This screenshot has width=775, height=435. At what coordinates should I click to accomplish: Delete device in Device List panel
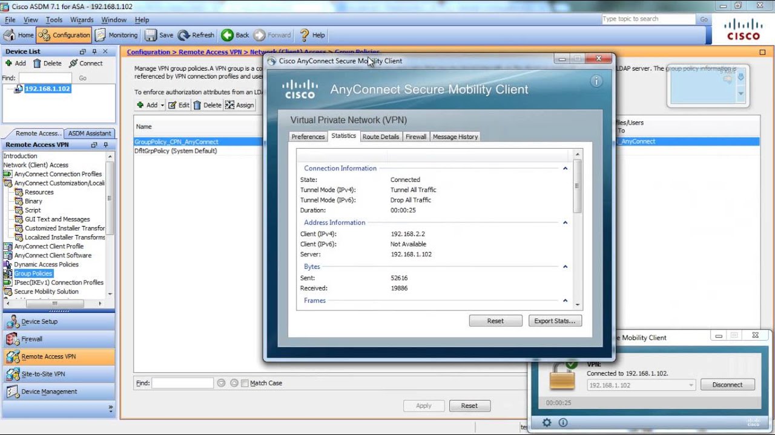(47, 63)
